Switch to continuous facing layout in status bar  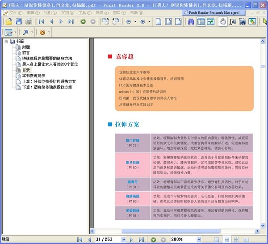(236, 240)
